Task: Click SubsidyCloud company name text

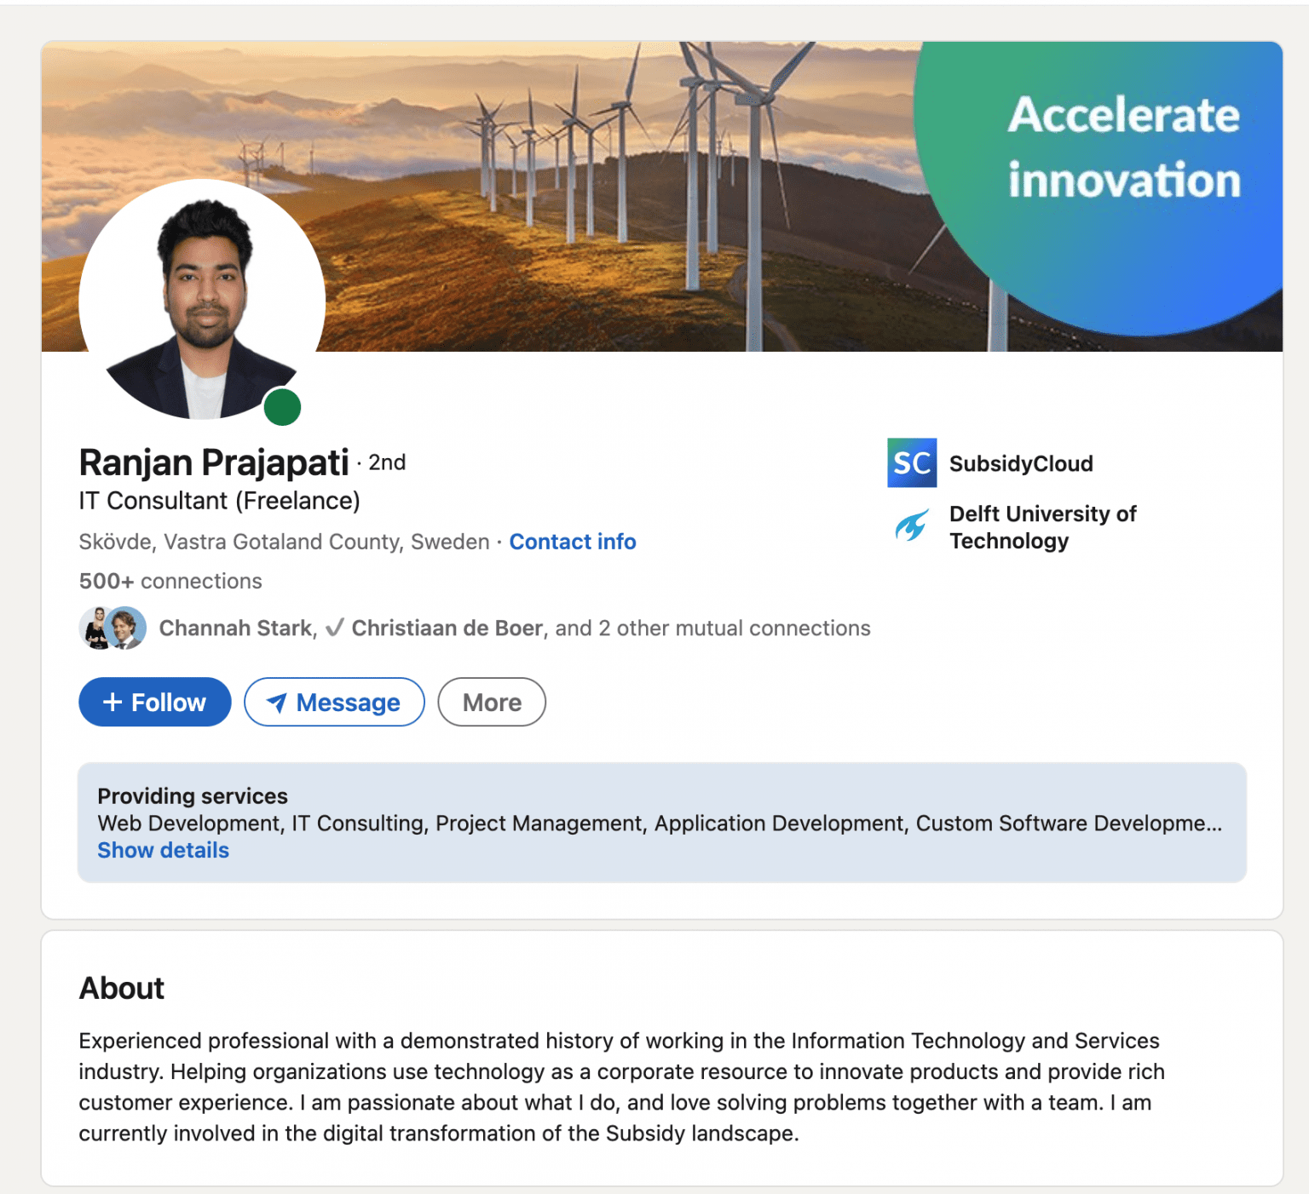Action: coord(1020,463)
